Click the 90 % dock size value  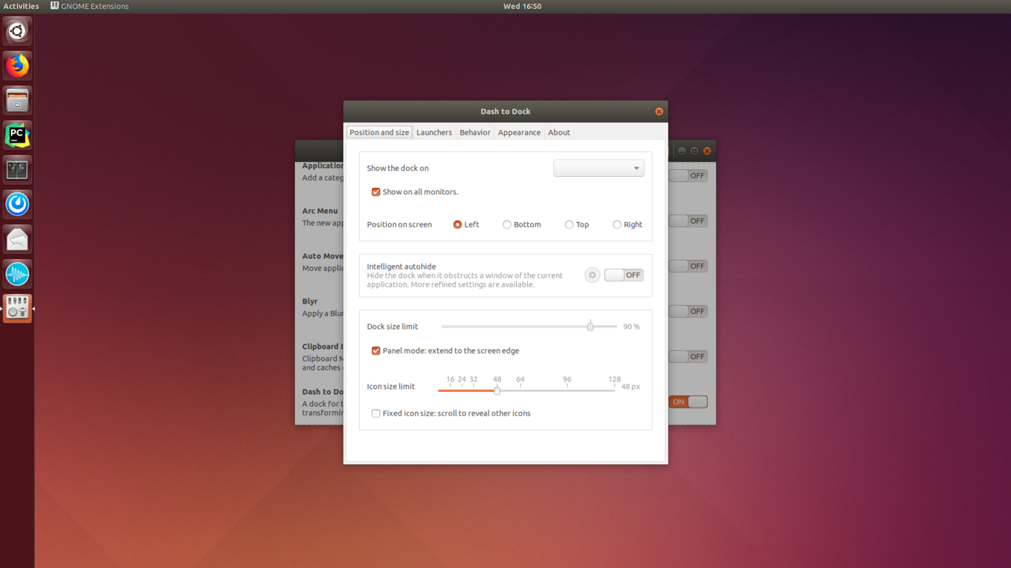click(x=632, y=327)
